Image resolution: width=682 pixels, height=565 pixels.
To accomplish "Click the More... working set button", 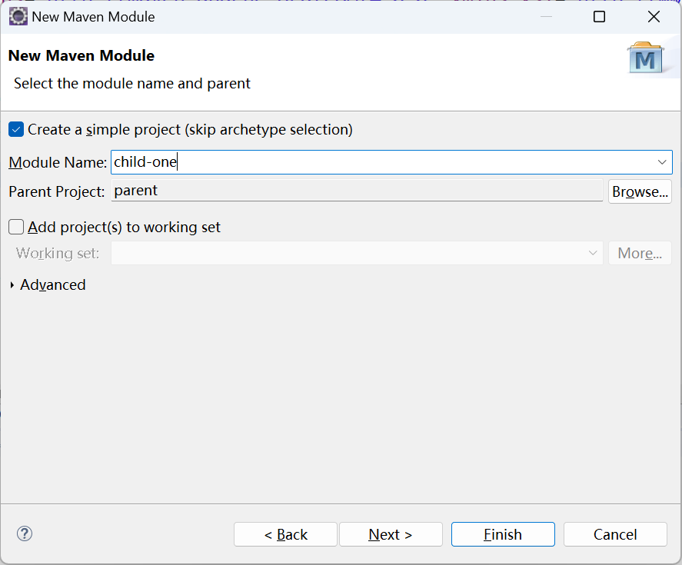I will (x=640, y=253).
